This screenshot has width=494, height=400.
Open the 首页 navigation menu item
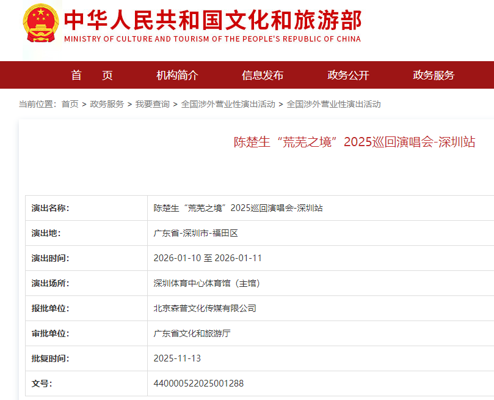coord(92,75)
